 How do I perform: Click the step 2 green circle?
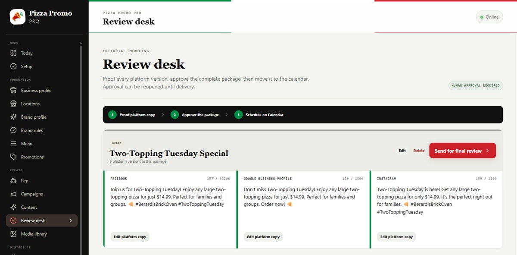174,115
